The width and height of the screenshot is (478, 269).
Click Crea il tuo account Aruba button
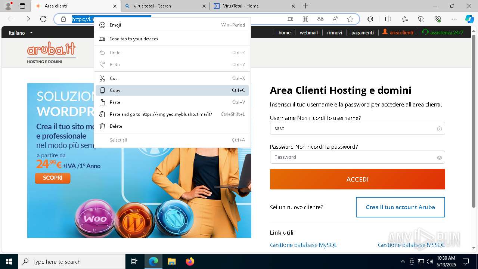click(400, 207)
